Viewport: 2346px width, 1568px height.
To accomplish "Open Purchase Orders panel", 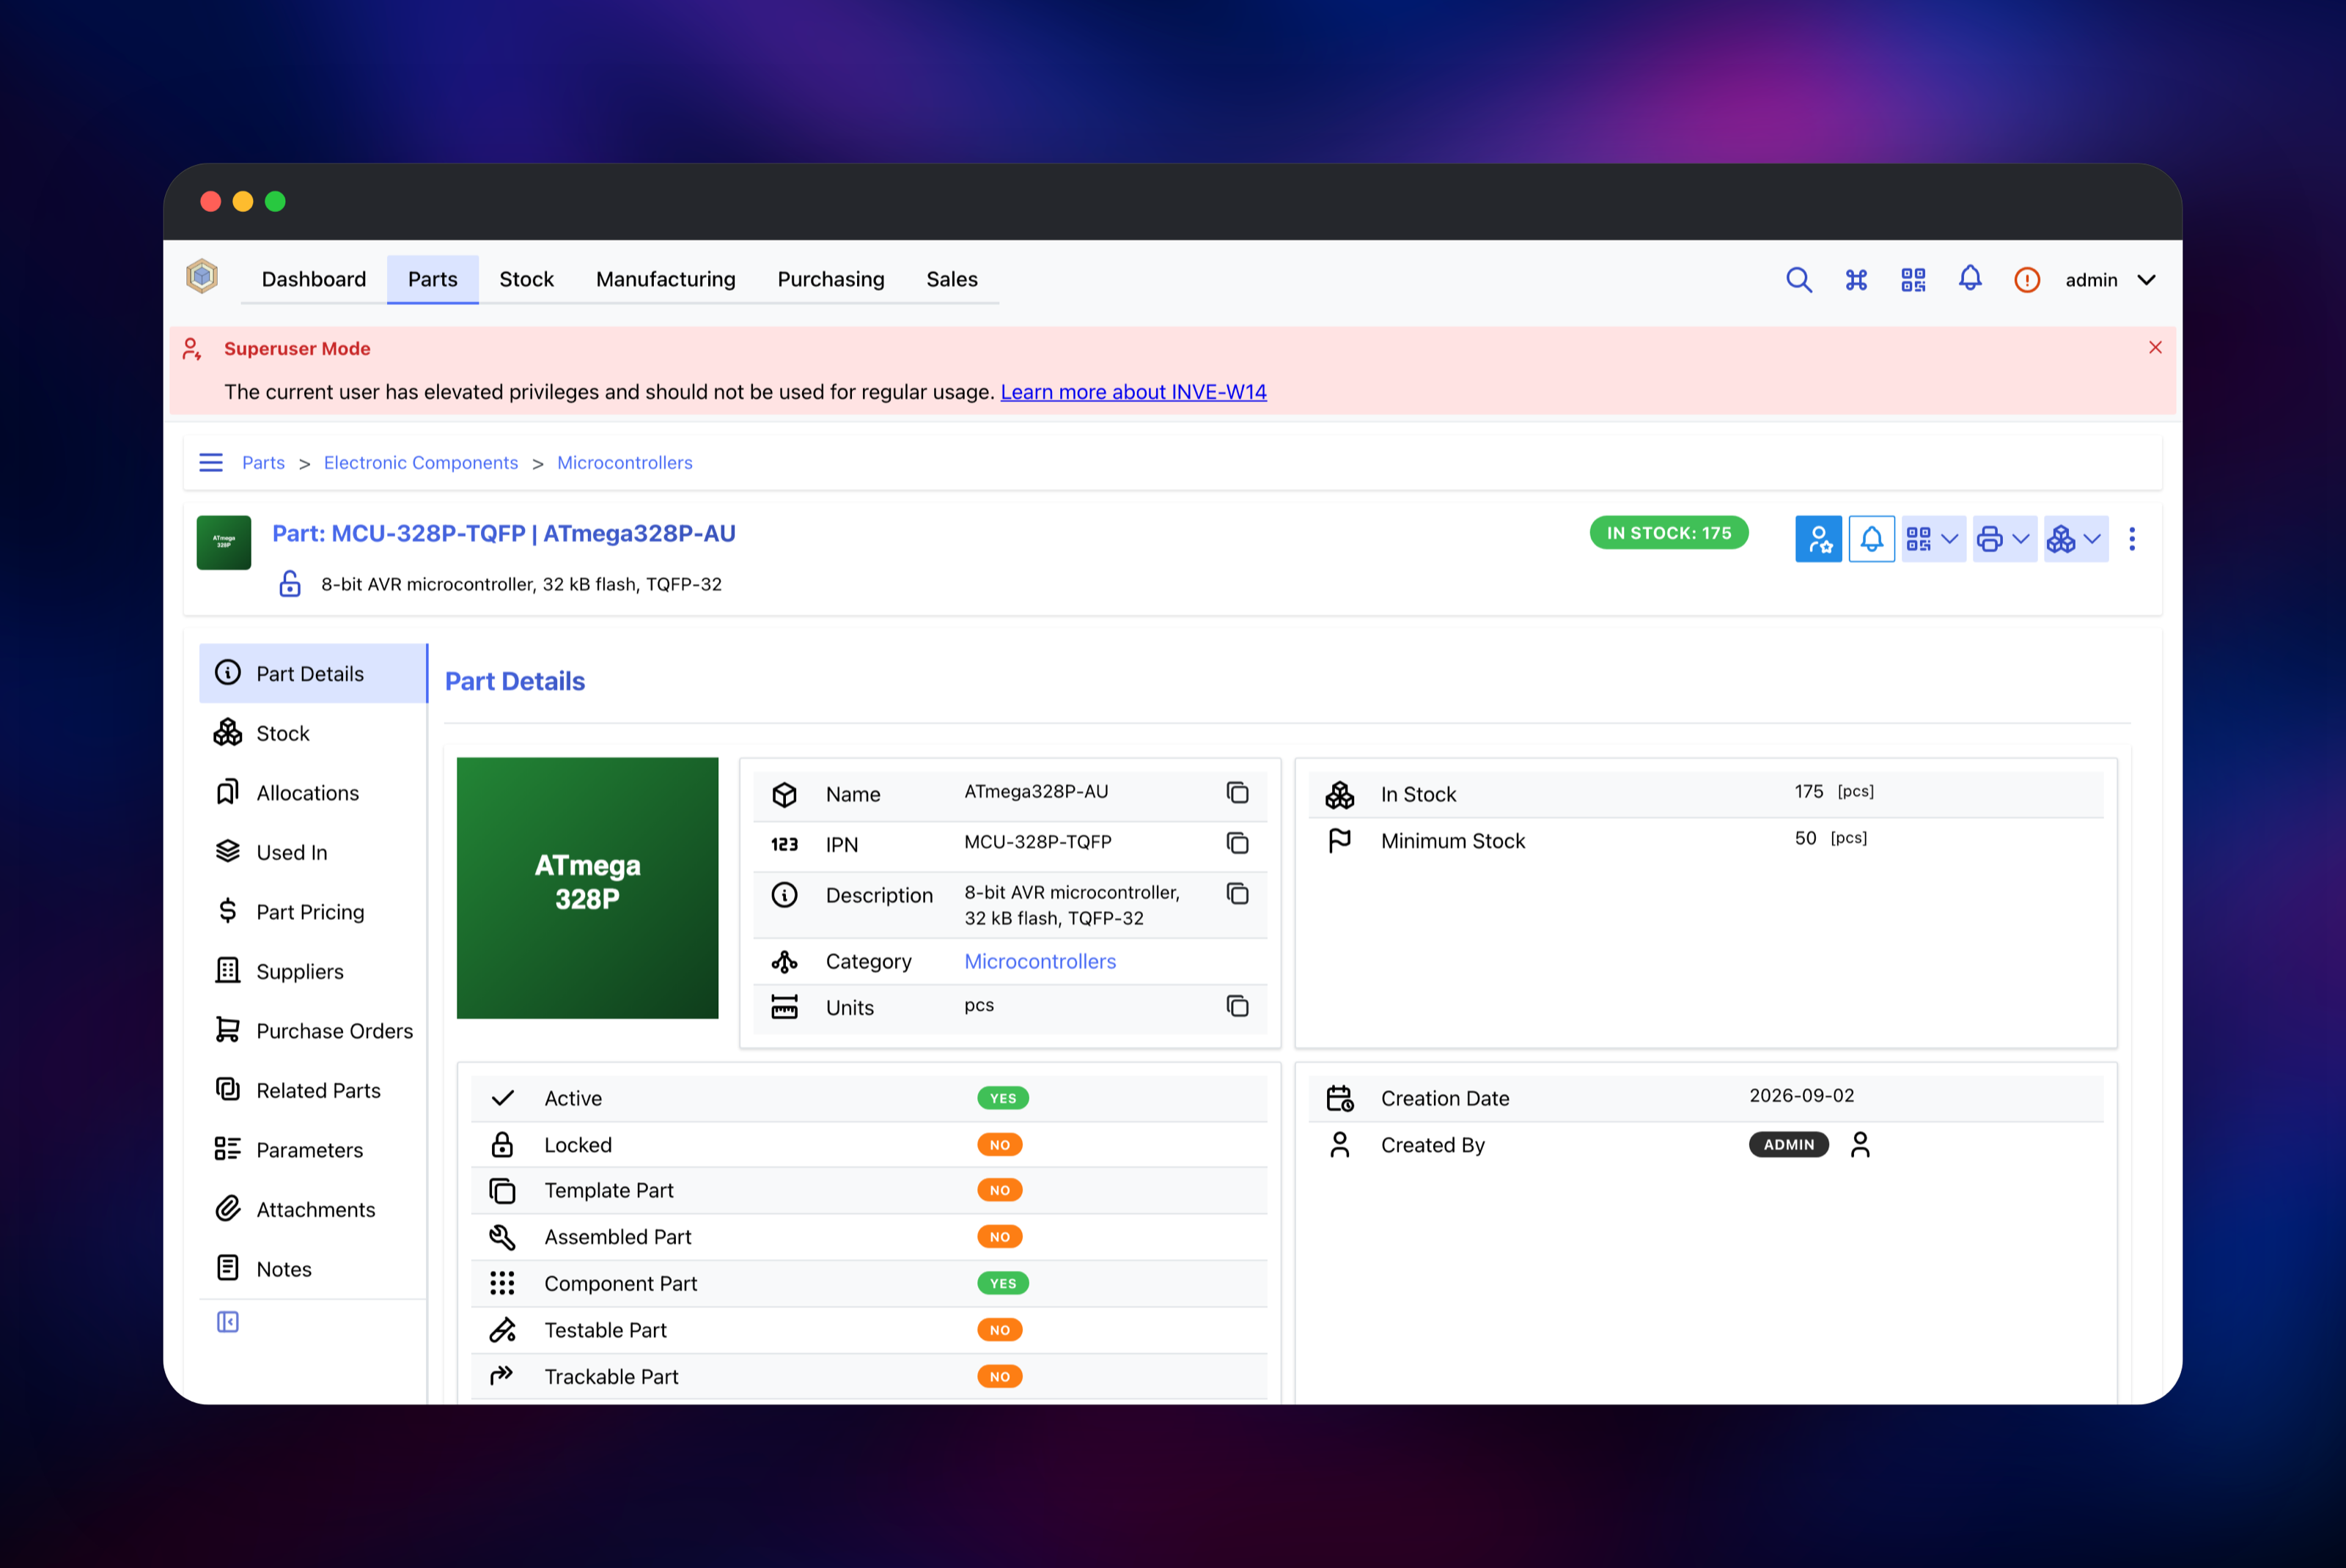I will (313, 1031).
